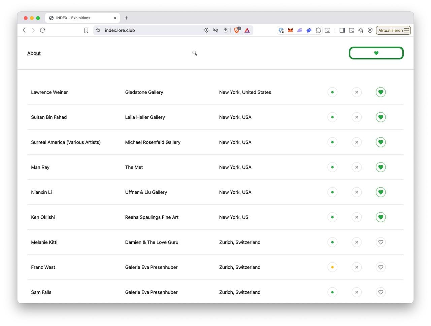Open the About link
This screenshot has height=326, width=431.
[x=34, y=53]
